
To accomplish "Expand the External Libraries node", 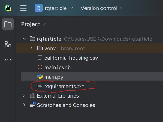I will pyautogui.click(x=25, y=96).
